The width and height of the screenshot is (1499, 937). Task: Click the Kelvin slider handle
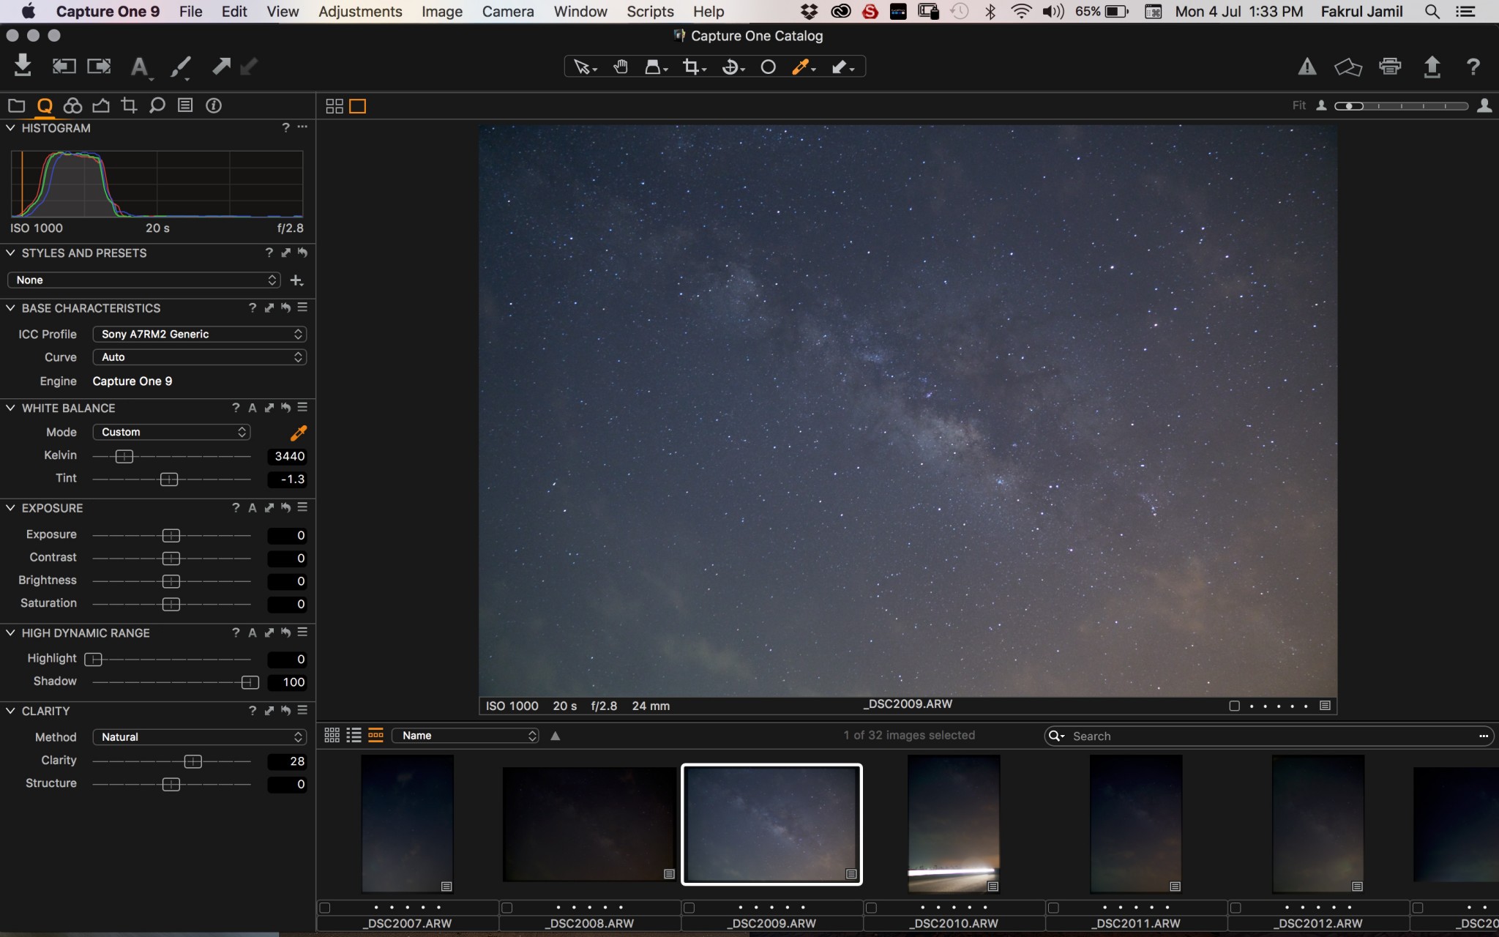pos(124,456)
